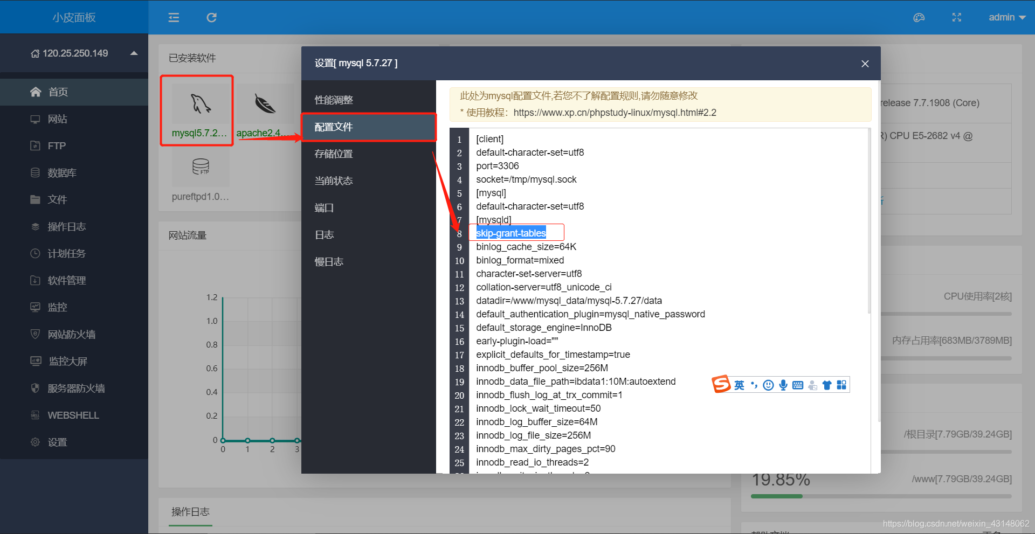Image resolution: width=1035 pixels, height=534 pixels.
Task: Open 设置 in the sidebar
Action: (74, 442)
